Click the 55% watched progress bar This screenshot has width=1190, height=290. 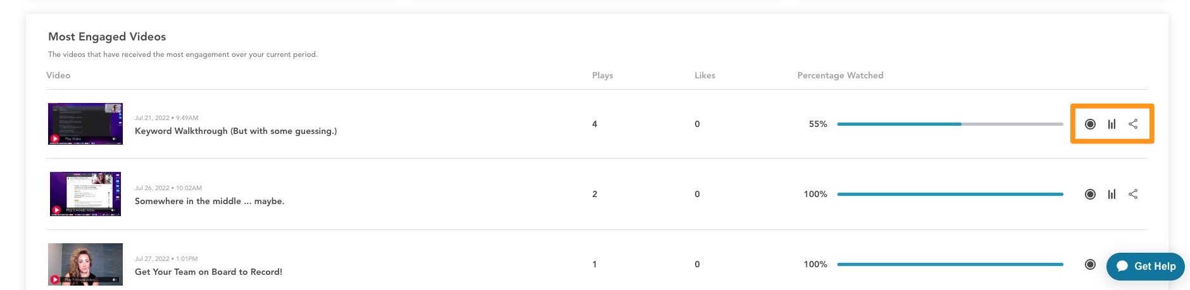point(950,124)
